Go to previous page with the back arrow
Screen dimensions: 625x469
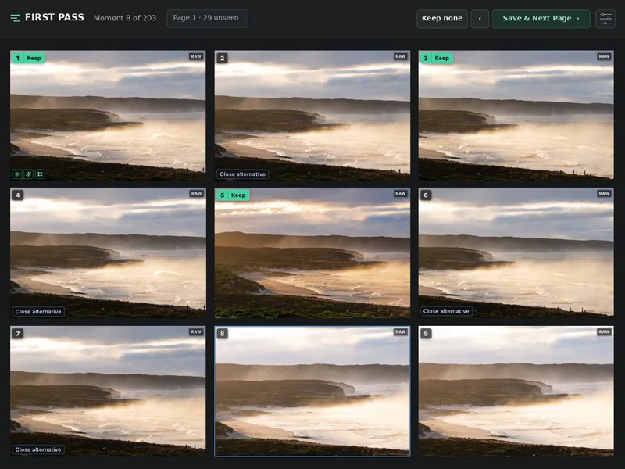[480, 19]
